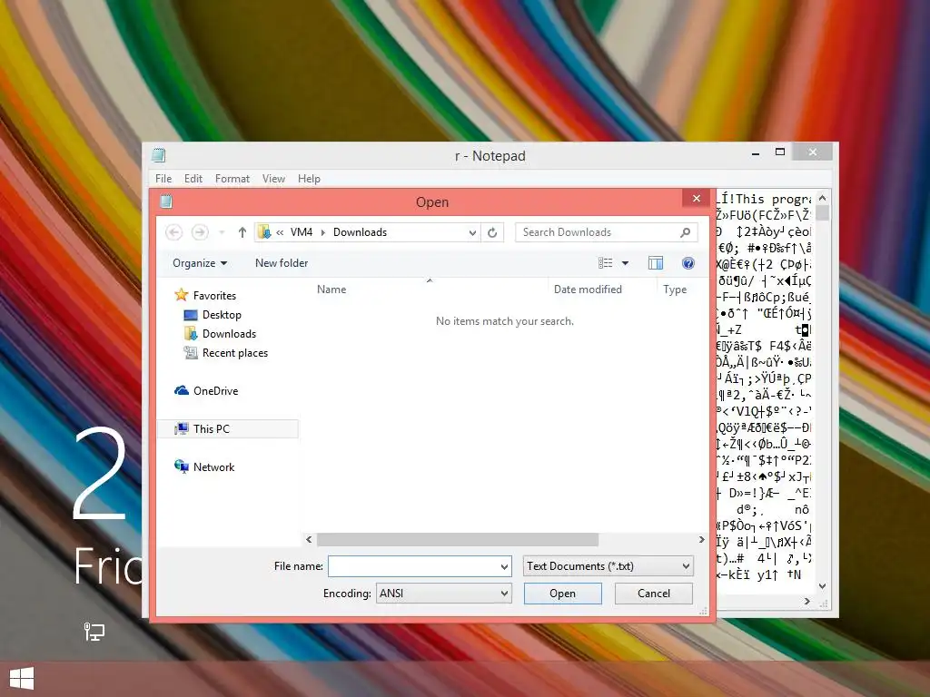Viewport: 930px width, 697px height.
Task: Open Notepad's View menu
Action: point(273,179)
